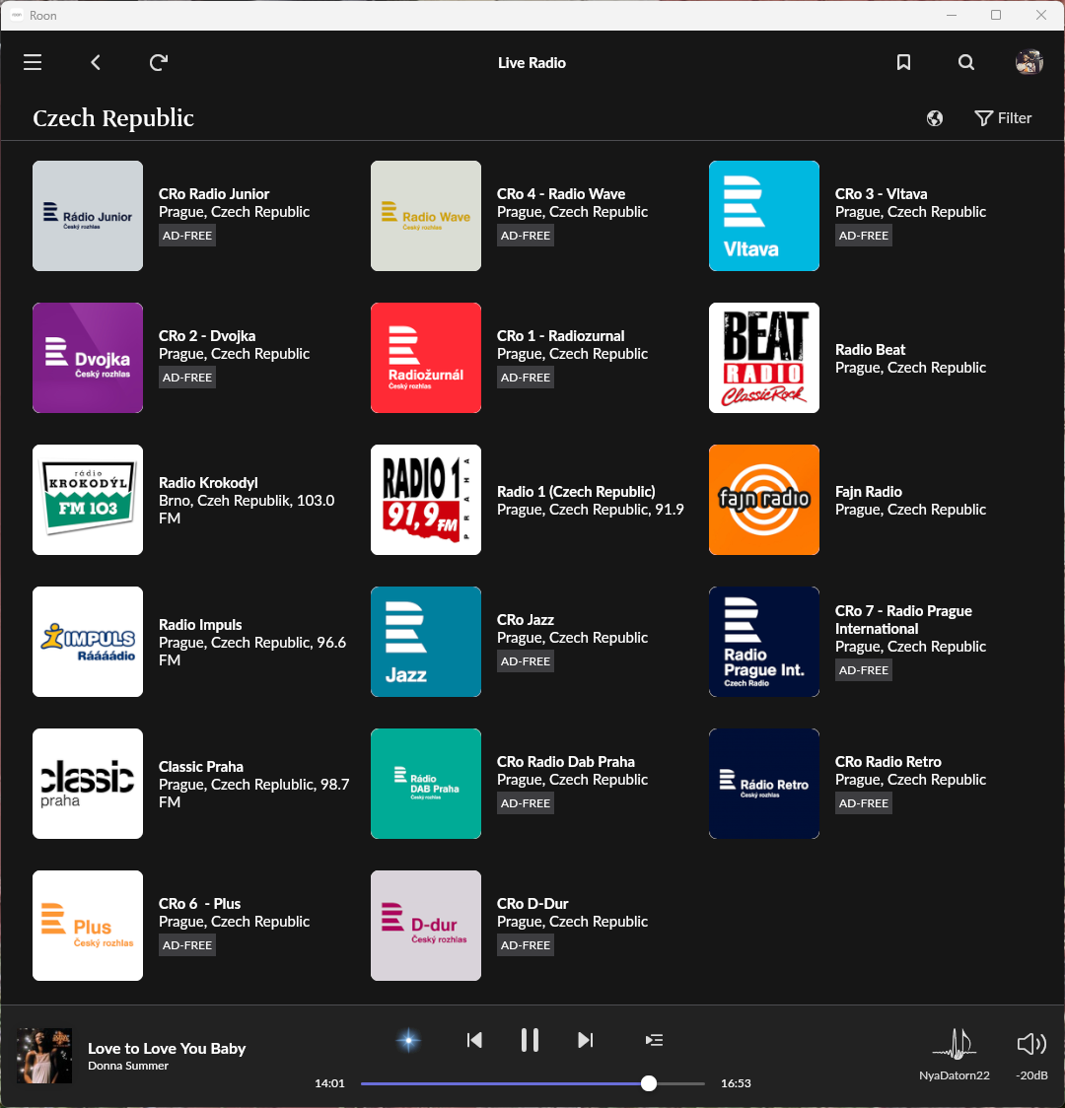Click the Love to Love You Baby title
1065x1108 pixels.
167,1048
